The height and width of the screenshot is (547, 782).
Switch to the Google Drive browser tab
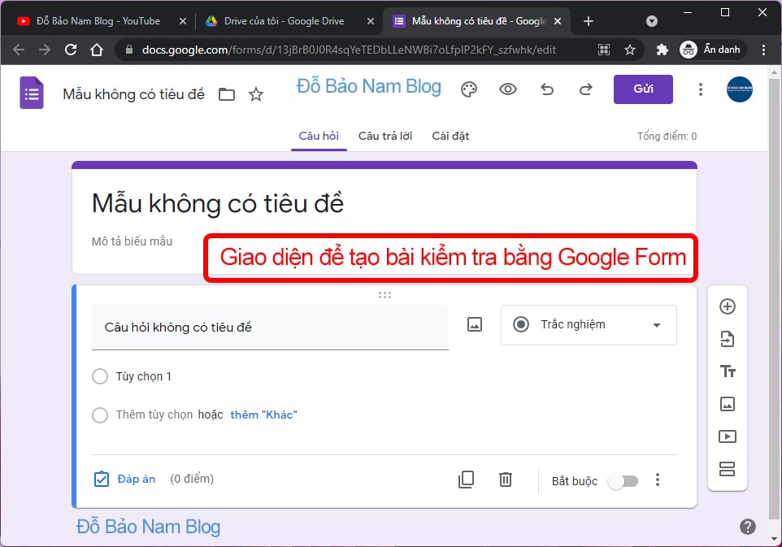tap(285, 21)
